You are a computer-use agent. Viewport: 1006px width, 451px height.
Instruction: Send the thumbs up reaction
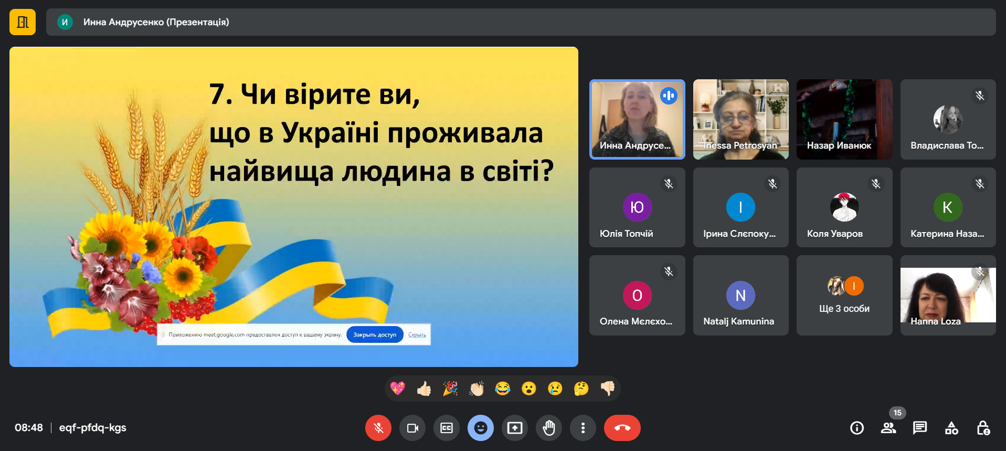[x=424, y=389]
